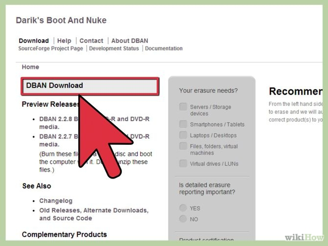Open Development Status submenu link

[114, 48]
